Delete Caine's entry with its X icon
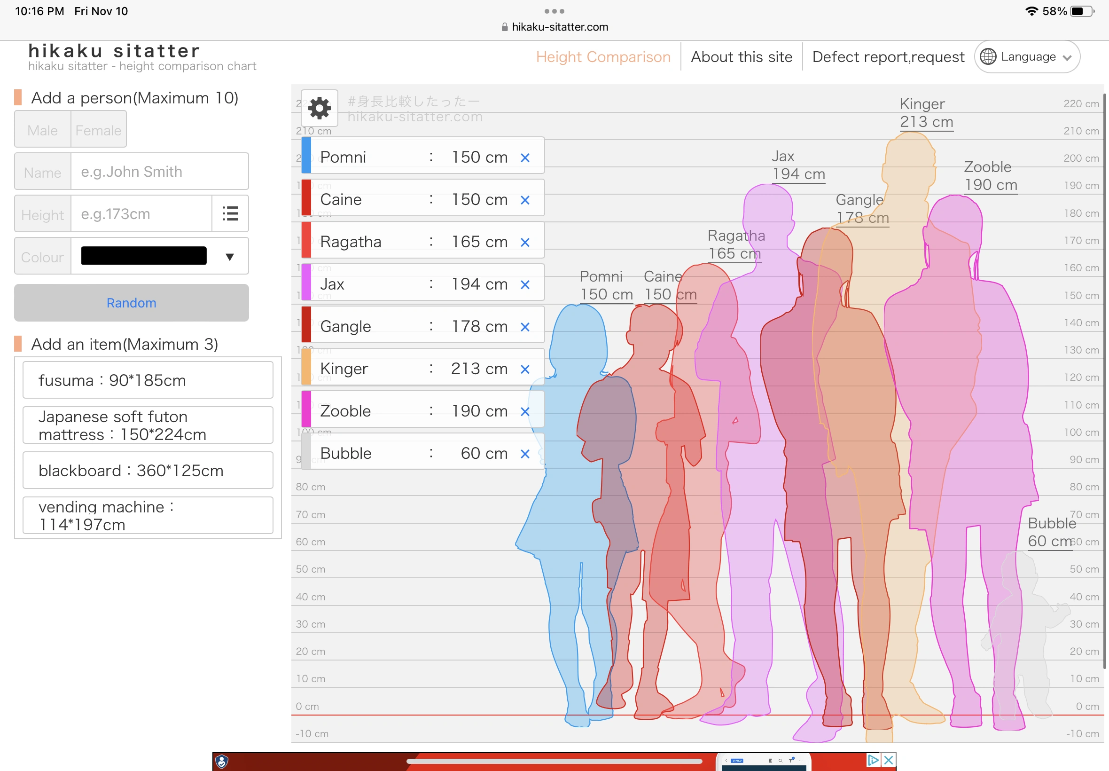This screenshot has width=1109, height=771. 525,199
